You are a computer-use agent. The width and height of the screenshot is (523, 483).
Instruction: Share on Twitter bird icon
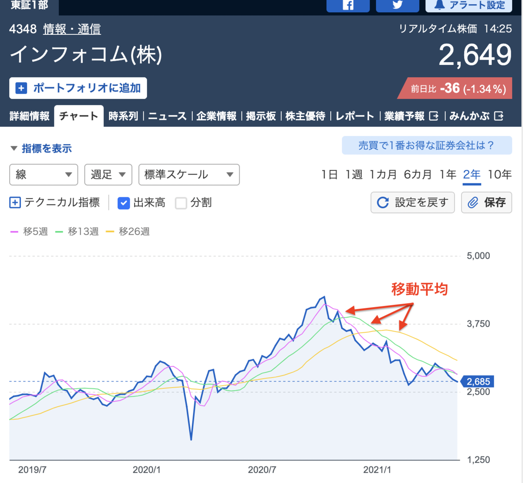click(x=397, y=5)
